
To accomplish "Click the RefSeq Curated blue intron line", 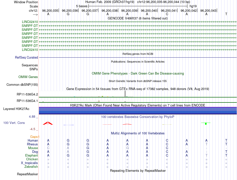I will [x=138, y=57].
